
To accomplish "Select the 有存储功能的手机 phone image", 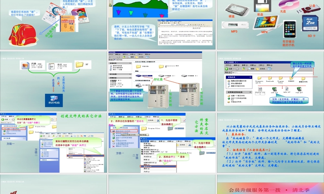I will point(289,29).
